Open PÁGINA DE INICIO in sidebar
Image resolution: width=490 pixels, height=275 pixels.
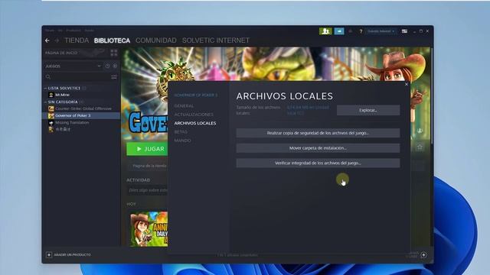[61, 53]
